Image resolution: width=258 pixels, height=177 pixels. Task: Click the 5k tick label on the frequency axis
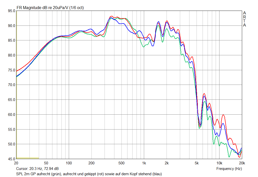point(197,163)
